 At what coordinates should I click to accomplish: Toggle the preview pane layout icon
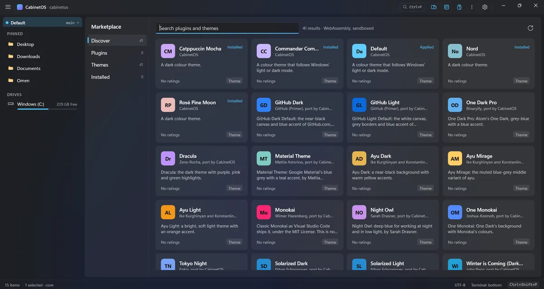coord(434,7)
